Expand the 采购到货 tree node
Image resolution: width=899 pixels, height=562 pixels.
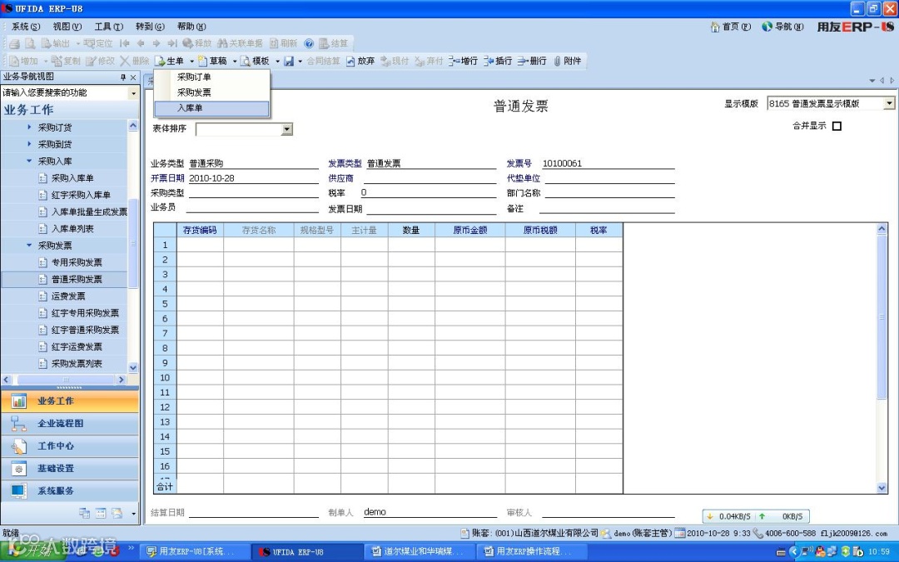[29, 144]
